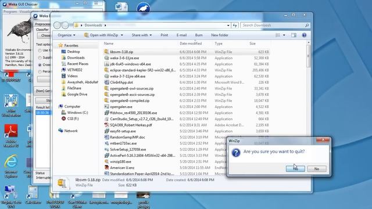Select opengalen8-ascii-sources.zip file icon
Image resolution: width=372 pixels, height=209 pixels.
tap(106, 95)
